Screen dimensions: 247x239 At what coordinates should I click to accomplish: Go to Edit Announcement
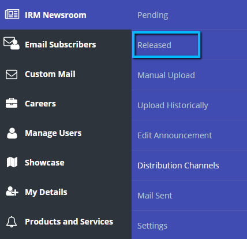(x=175, y=135)
